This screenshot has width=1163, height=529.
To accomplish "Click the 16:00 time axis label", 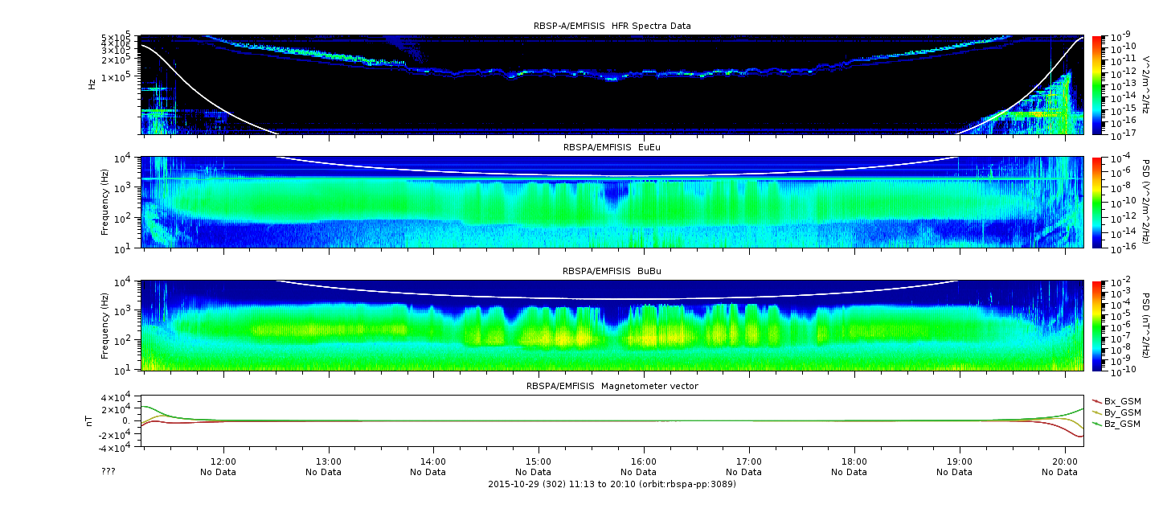I will click(644, 462).
